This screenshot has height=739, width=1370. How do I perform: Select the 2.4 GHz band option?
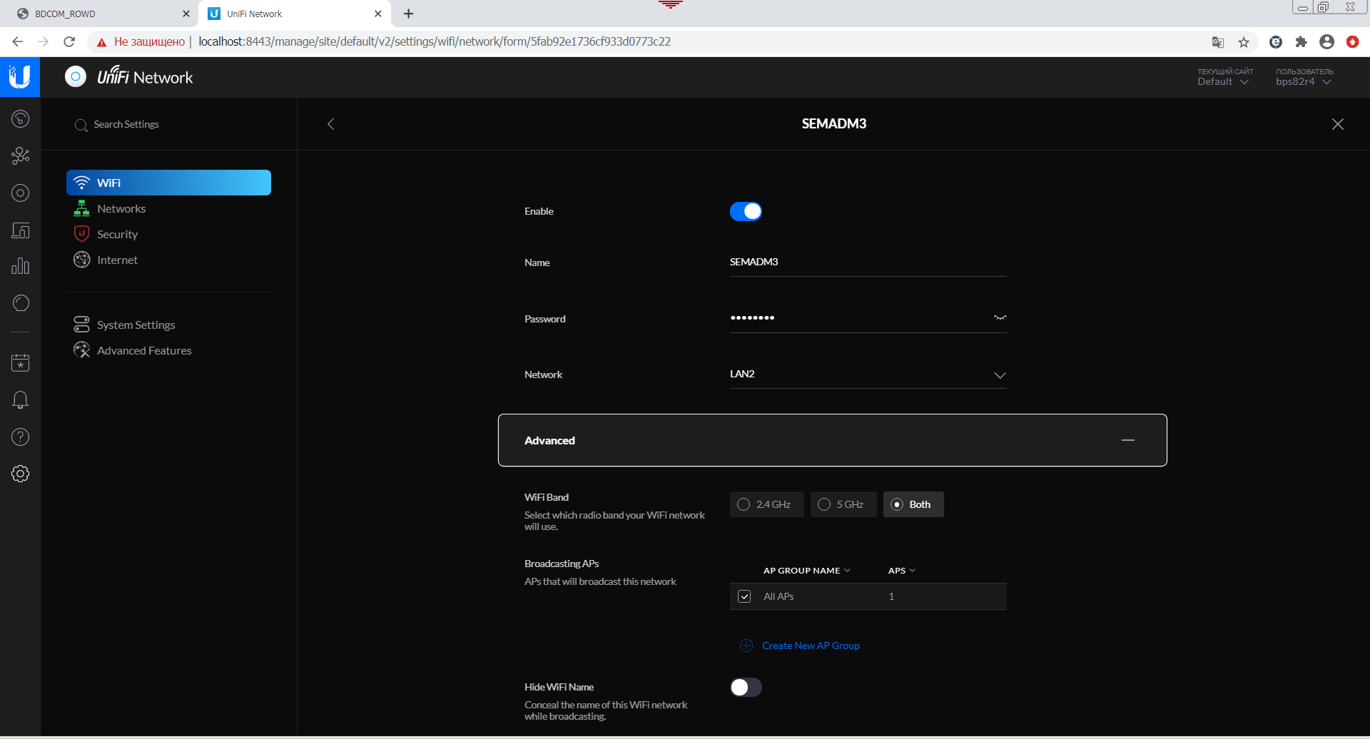point(766,504)
